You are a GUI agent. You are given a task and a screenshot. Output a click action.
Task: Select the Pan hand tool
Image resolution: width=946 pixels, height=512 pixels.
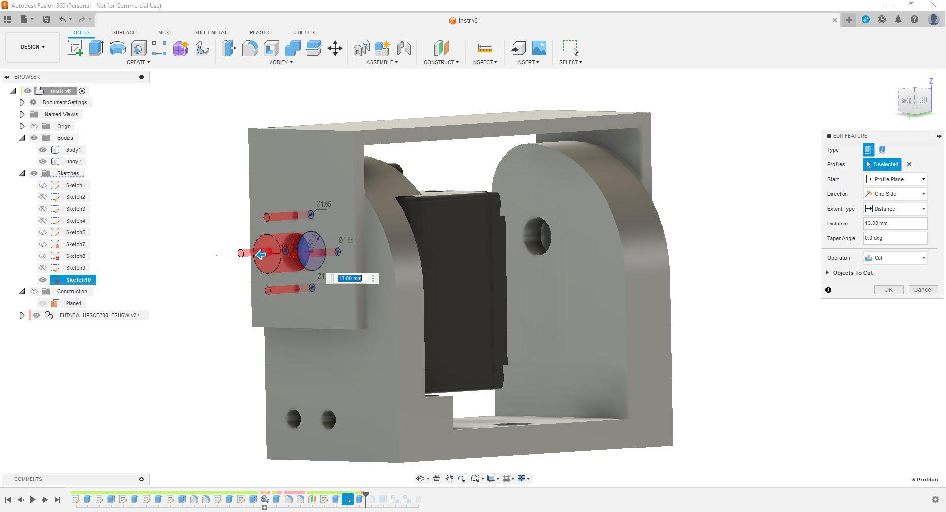click(449, 479)
